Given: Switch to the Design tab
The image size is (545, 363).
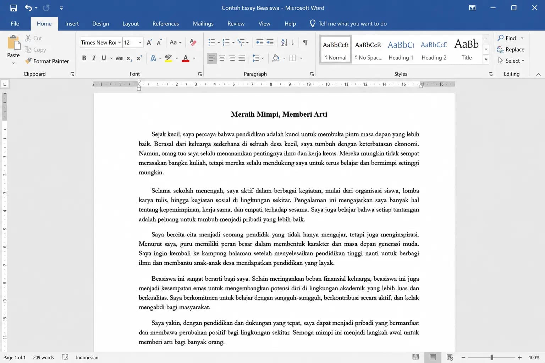Looking at the screenshot, I should [x=101, y=23].
